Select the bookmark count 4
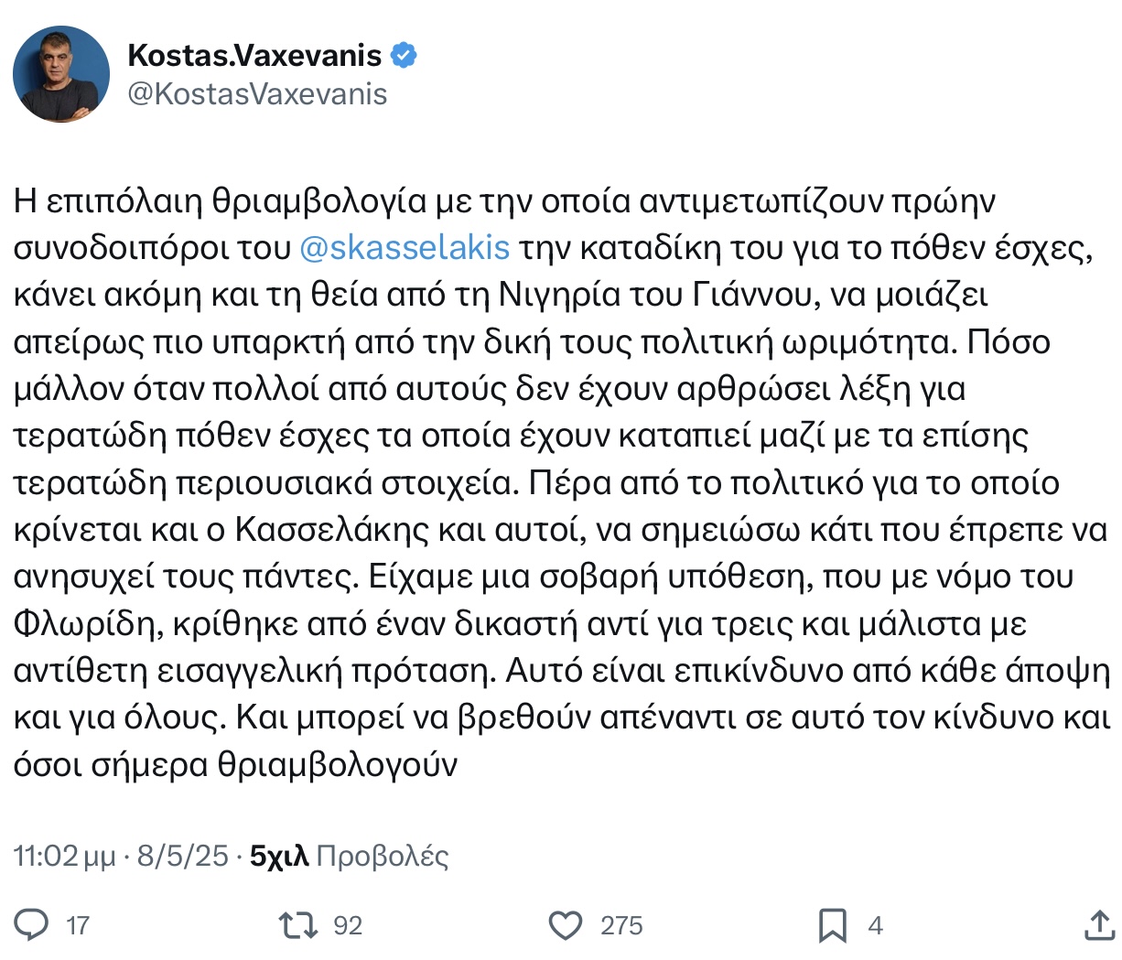The width and height of the screenshot is (1122, 960). (876, 926)
